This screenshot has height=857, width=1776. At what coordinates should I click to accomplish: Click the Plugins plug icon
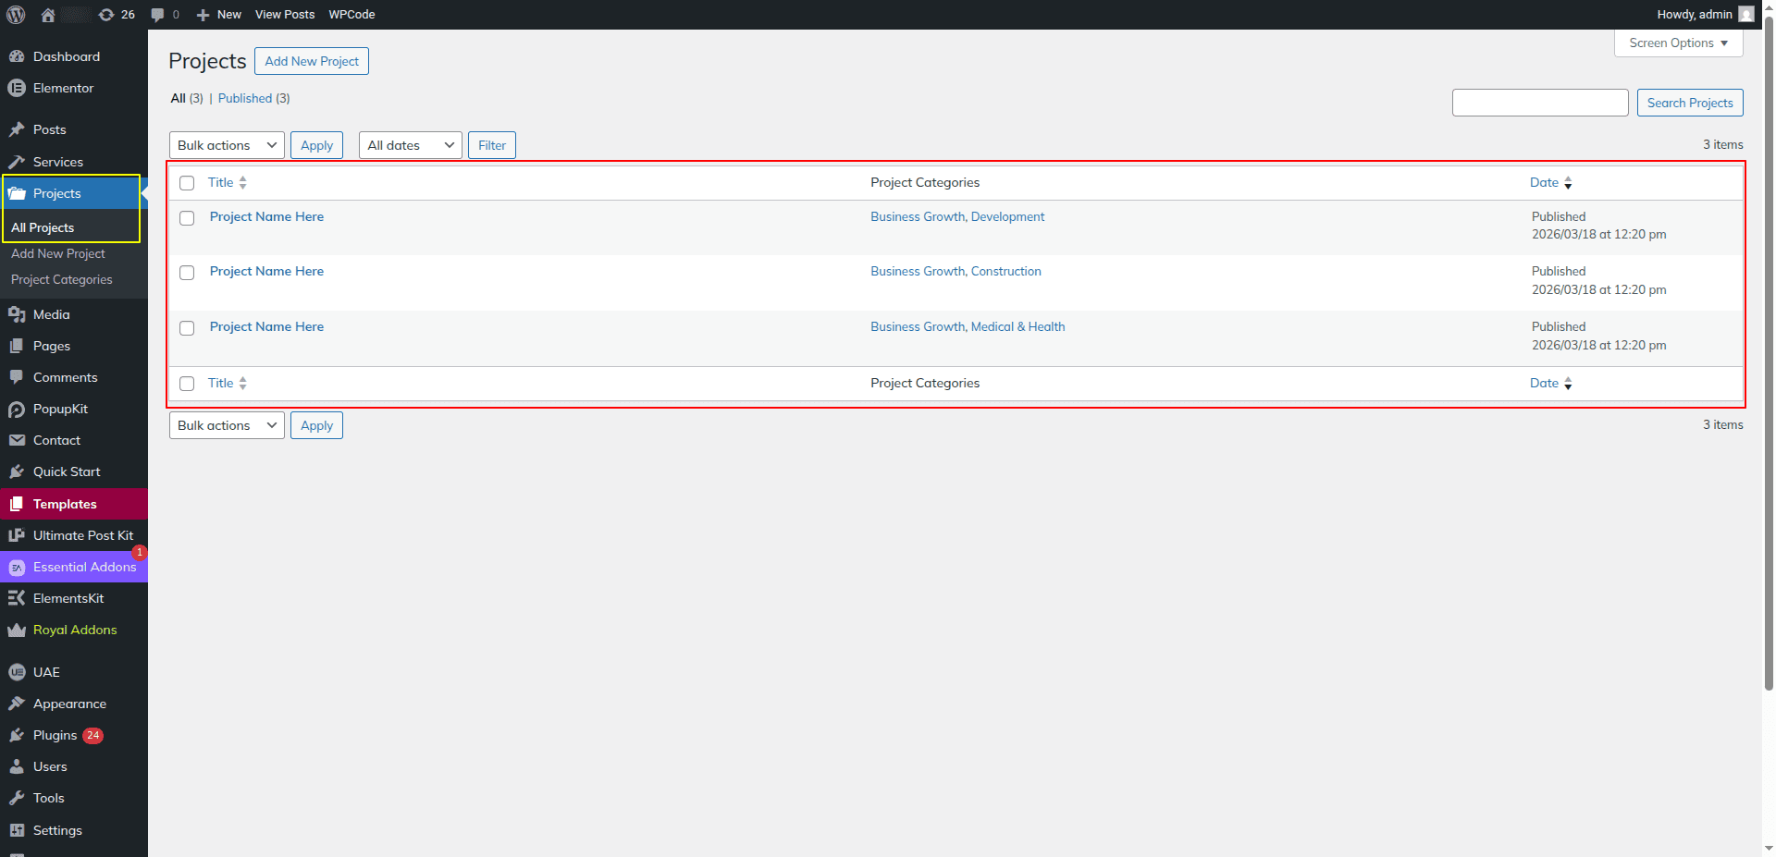(17, 735)
